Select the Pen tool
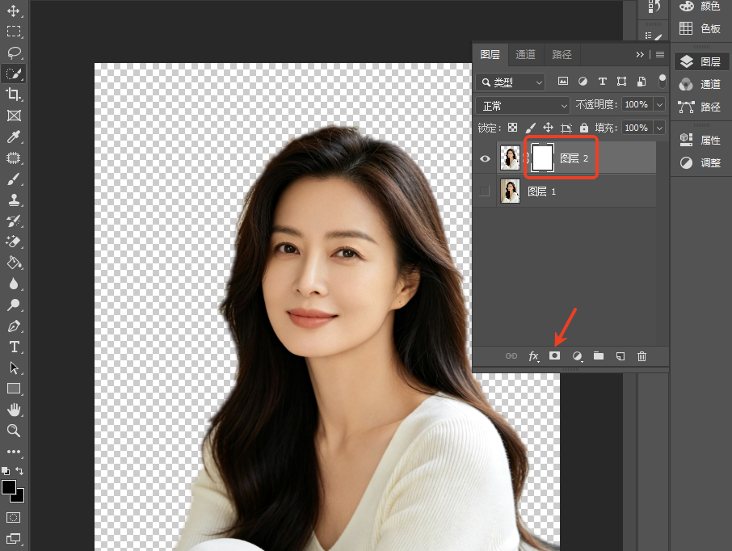The width and height of the screenshot is (732, 551). pyautogui.click(x=14, y=326)
